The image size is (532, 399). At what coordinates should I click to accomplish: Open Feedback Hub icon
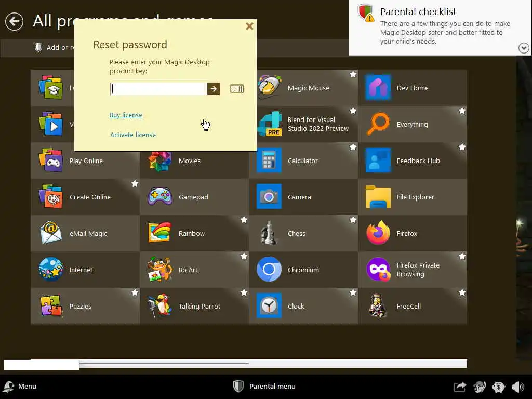click(x=378, y=161)
